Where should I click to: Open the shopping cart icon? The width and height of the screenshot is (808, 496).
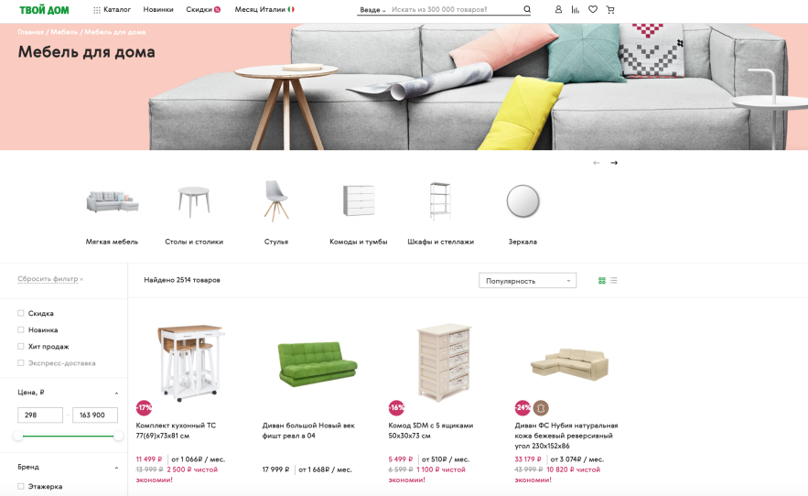pos(610,9)
